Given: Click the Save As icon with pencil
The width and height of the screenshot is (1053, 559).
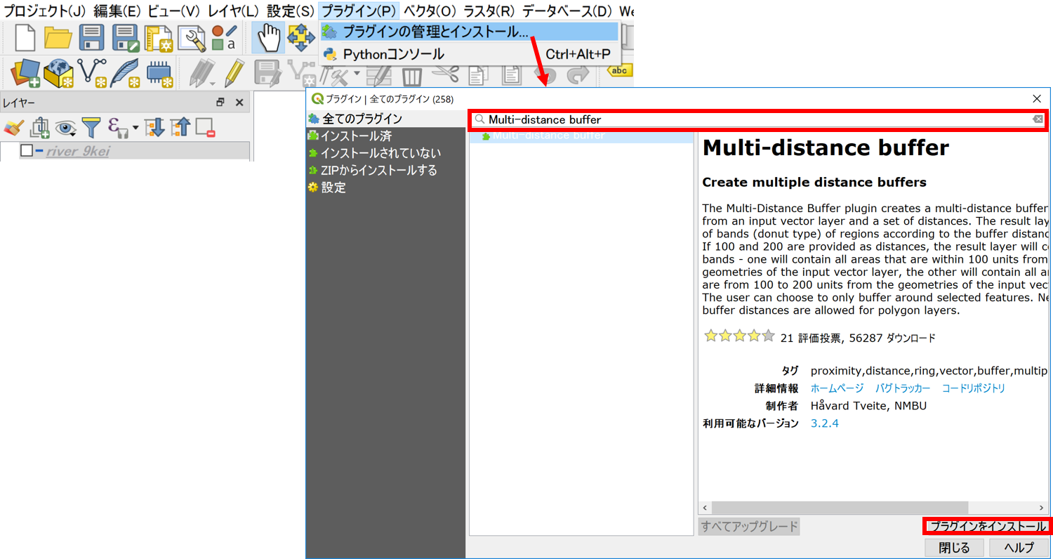Looking at the screenshot, I should pyautogui.click(x=126, y=38).
